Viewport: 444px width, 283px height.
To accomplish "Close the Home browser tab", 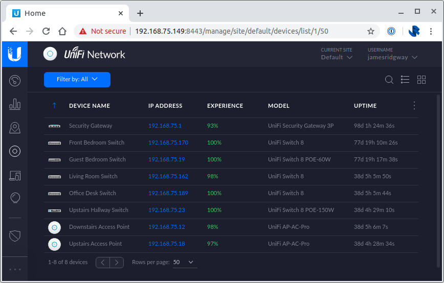I will coord(121,13).
